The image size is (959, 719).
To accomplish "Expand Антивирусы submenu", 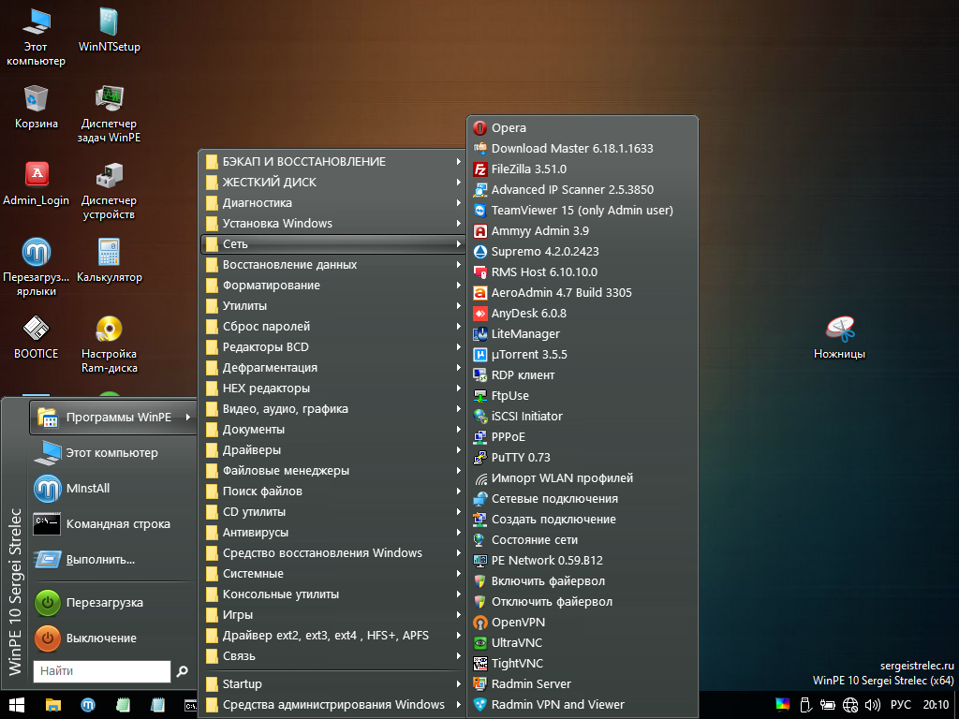I will 333,533.
